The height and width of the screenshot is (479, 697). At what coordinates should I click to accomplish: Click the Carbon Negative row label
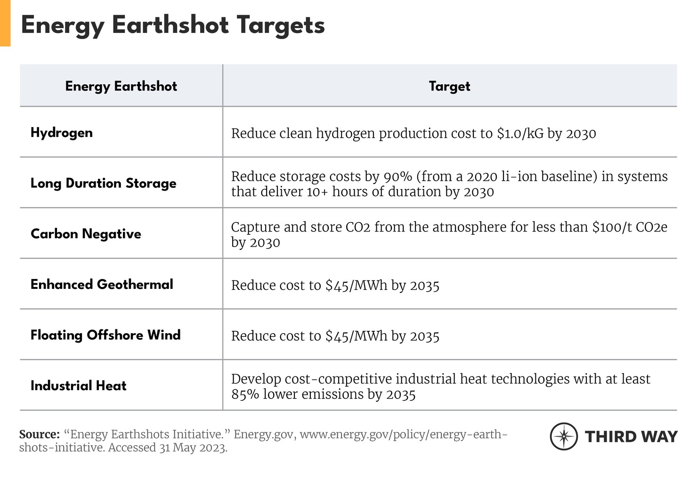[86, 234]
